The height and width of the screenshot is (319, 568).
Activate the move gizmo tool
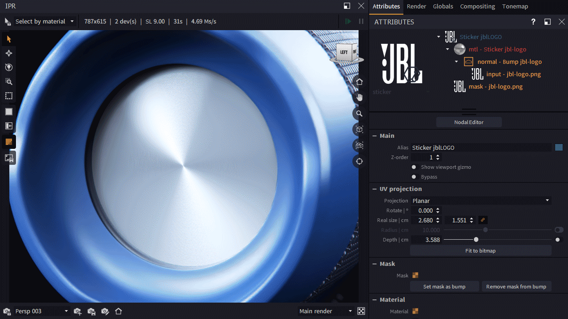tap(8, 53)
